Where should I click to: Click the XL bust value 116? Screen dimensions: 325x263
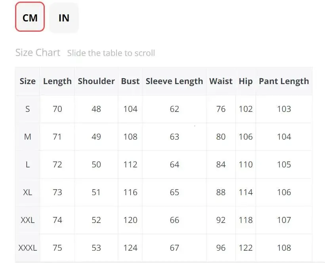coord(130,192)
